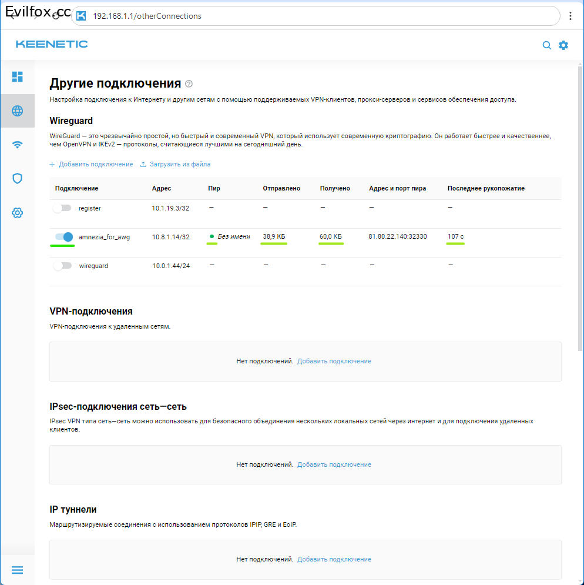This screenshot has width=584, height=585.
Task: Open the Dashboard icon in sidebar
Action: (18, 77)
